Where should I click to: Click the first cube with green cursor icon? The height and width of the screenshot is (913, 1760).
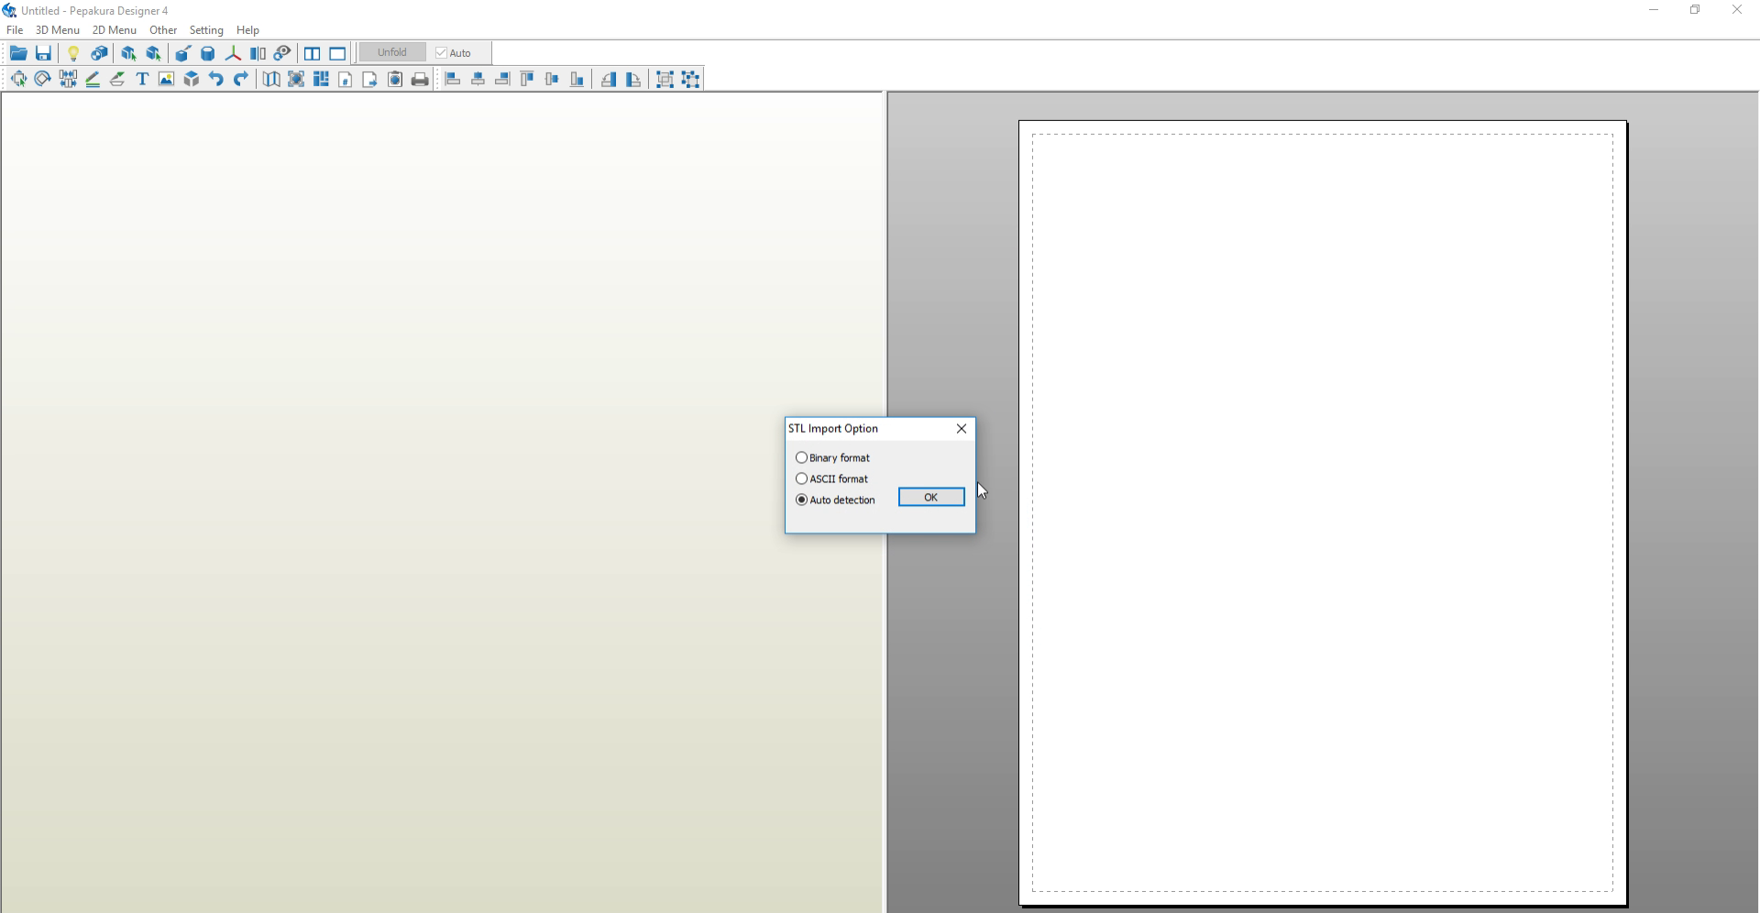coord(128,53)
